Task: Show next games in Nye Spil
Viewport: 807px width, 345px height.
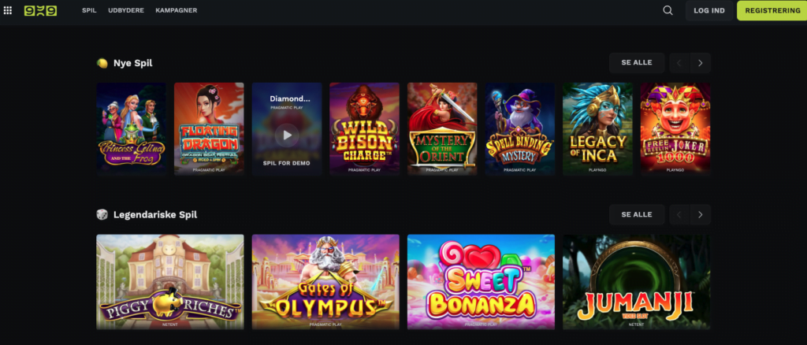Action: [700, 63]
